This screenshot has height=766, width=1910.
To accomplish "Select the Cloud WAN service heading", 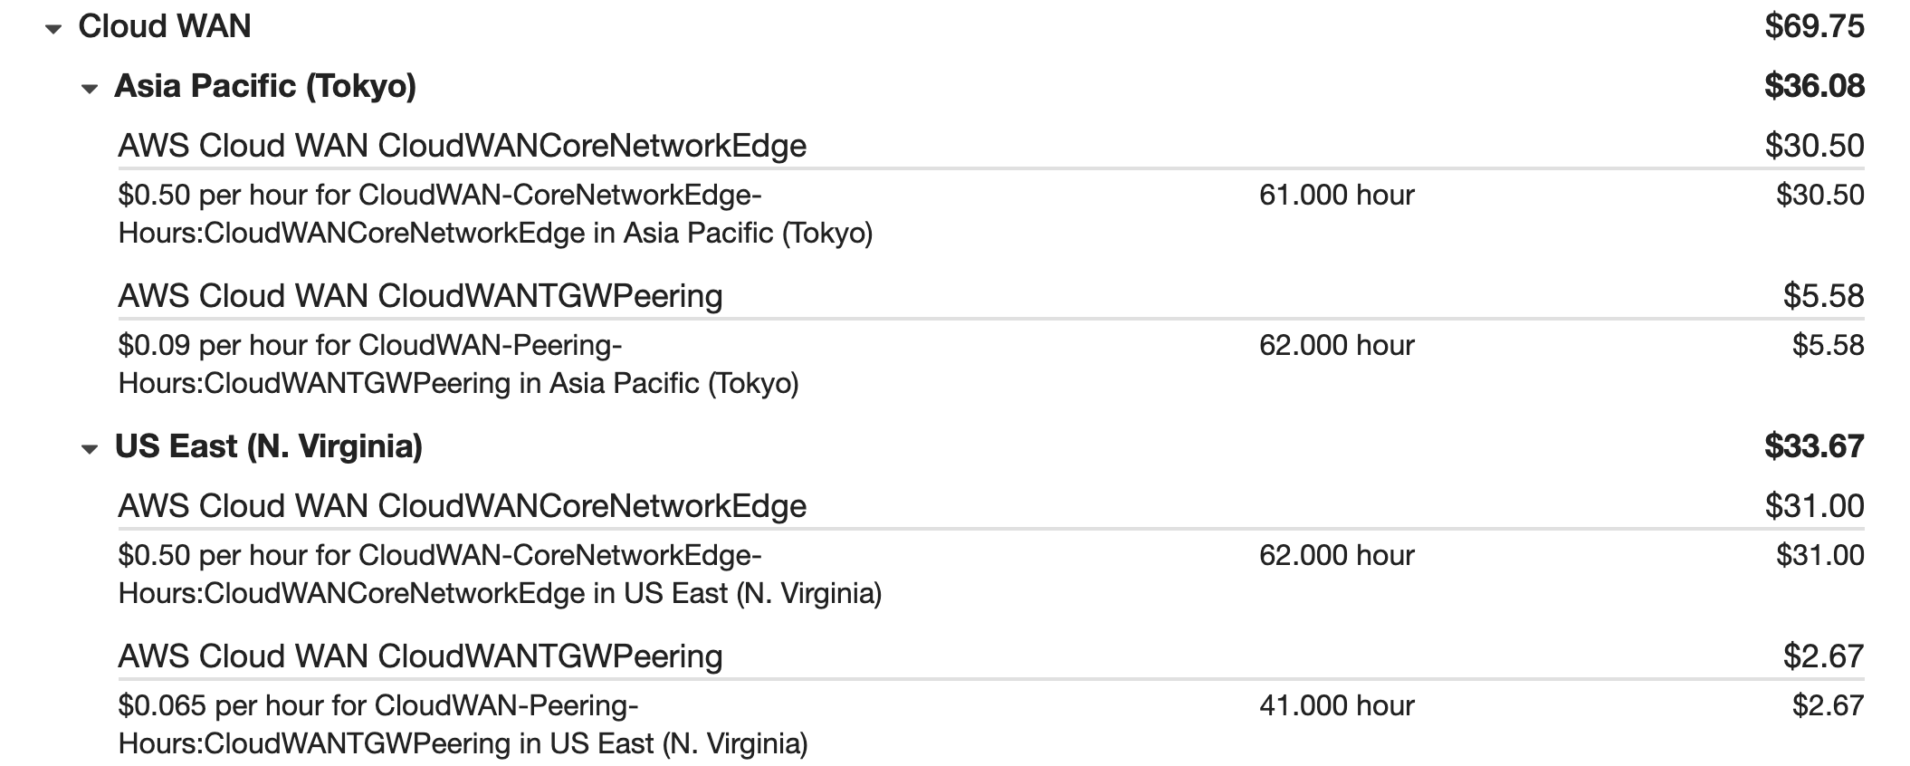I will point(165,26).
